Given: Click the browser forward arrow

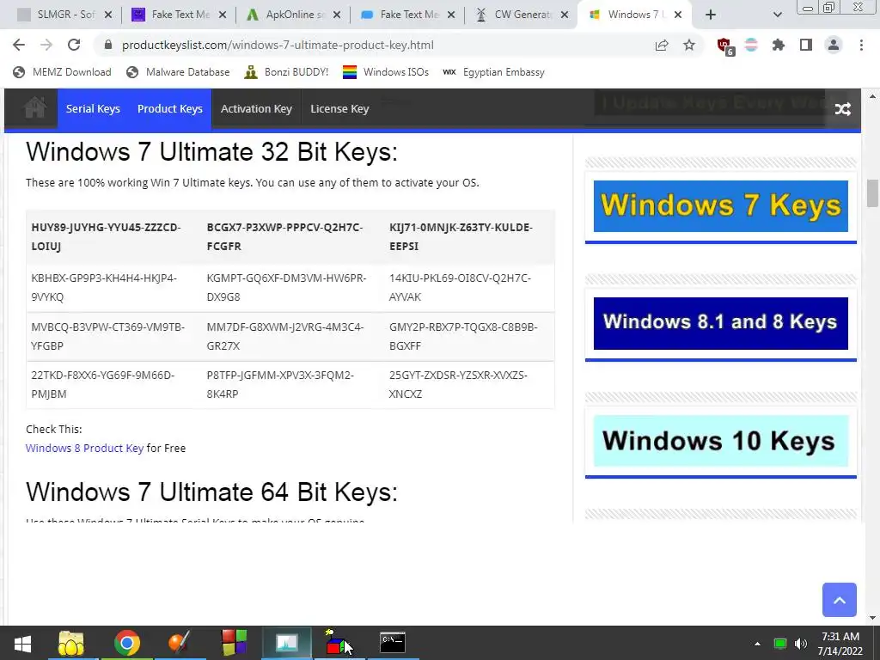Looking at the screenshot, I should tap(46, 45).
